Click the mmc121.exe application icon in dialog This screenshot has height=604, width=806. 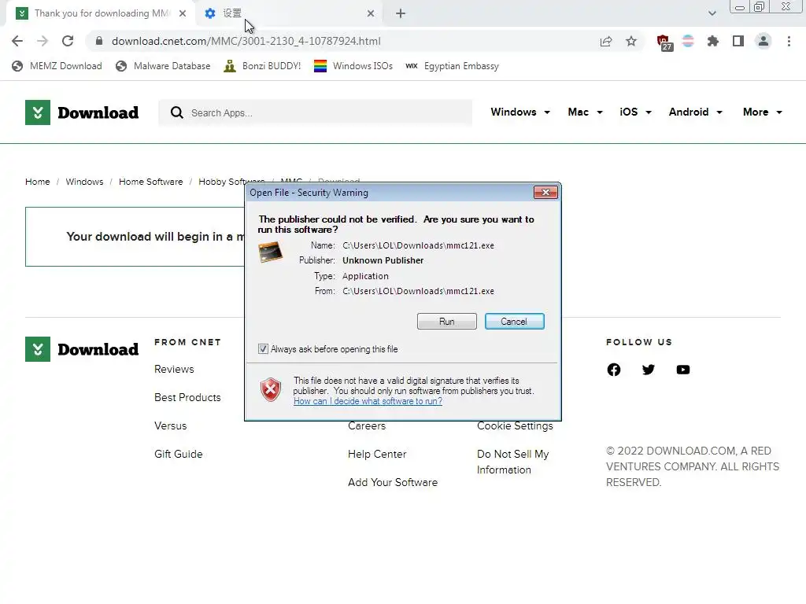271,252
